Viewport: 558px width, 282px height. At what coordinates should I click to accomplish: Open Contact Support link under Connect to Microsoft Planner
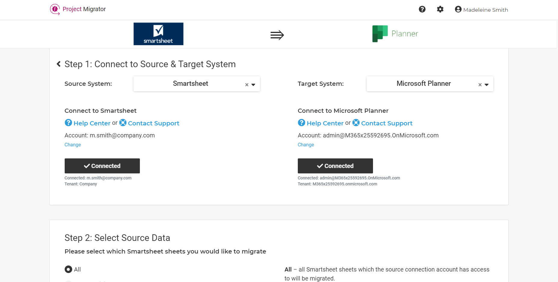pyautogui.click(x=387, y=123)
